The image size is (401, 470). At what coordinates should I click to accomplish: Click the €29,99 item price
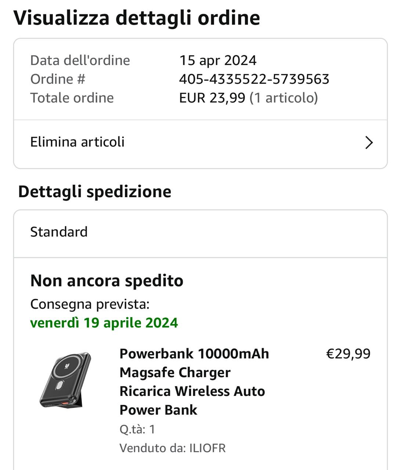click(348, 354)
